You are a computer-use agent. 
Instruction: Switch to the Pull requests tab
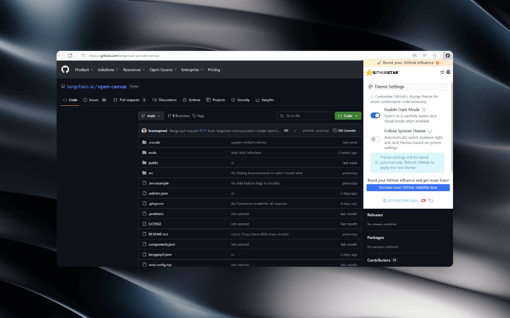point(129,100)
